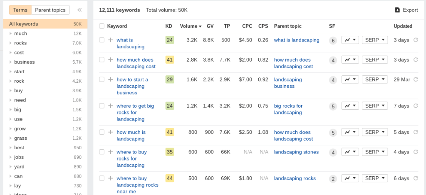
Task: Open trend chart dropdown for 'what is landscaping'
Action: coord(350,40)
